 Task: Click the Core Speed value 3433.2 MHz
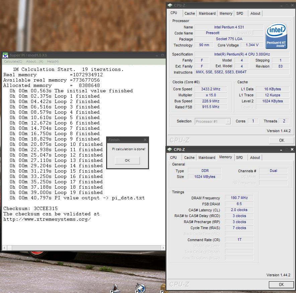(x=211, y=89)
